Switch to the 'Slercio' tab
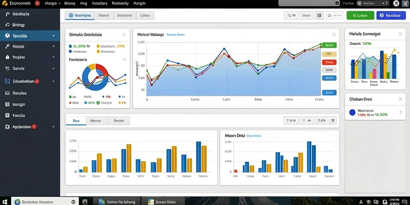410x205 pixels. tap(104, 16)
